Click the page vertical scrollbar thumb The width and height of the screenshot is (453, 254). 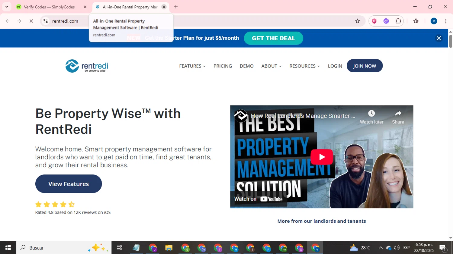[451, 41]
